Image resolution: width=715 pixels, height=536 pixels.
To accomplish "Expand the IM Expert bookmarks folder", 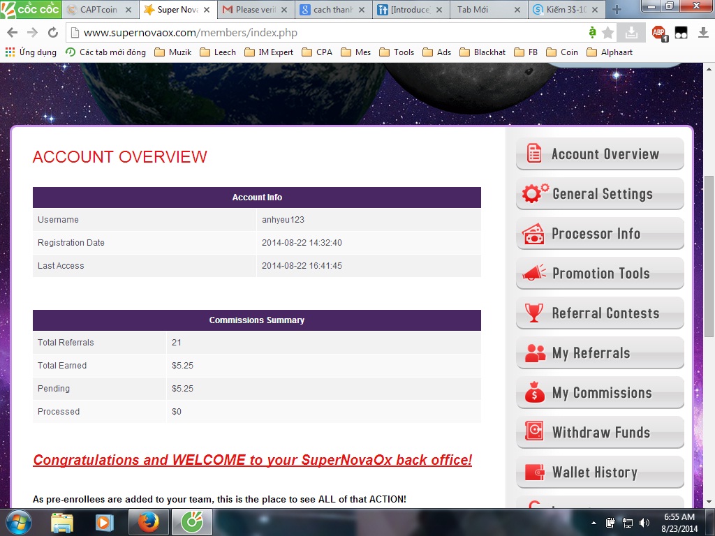I will (x=269, y=52).
